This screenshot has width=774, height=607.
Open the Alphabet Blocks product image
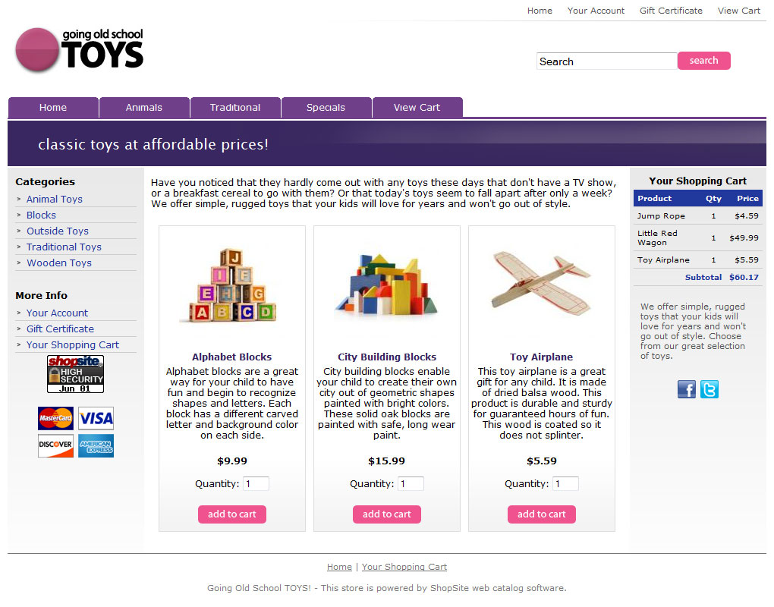(232, 285)
